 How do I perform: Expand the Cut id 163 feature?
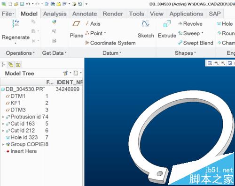(x=3, y=124)
